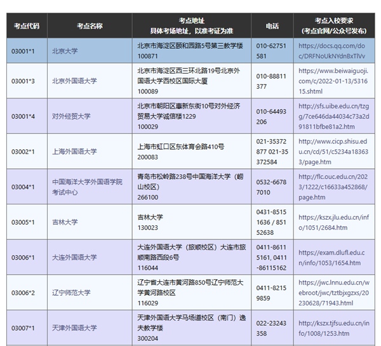Select phone number 022-23243358
This screenshot has width=381, height=346.
point(271,328)
